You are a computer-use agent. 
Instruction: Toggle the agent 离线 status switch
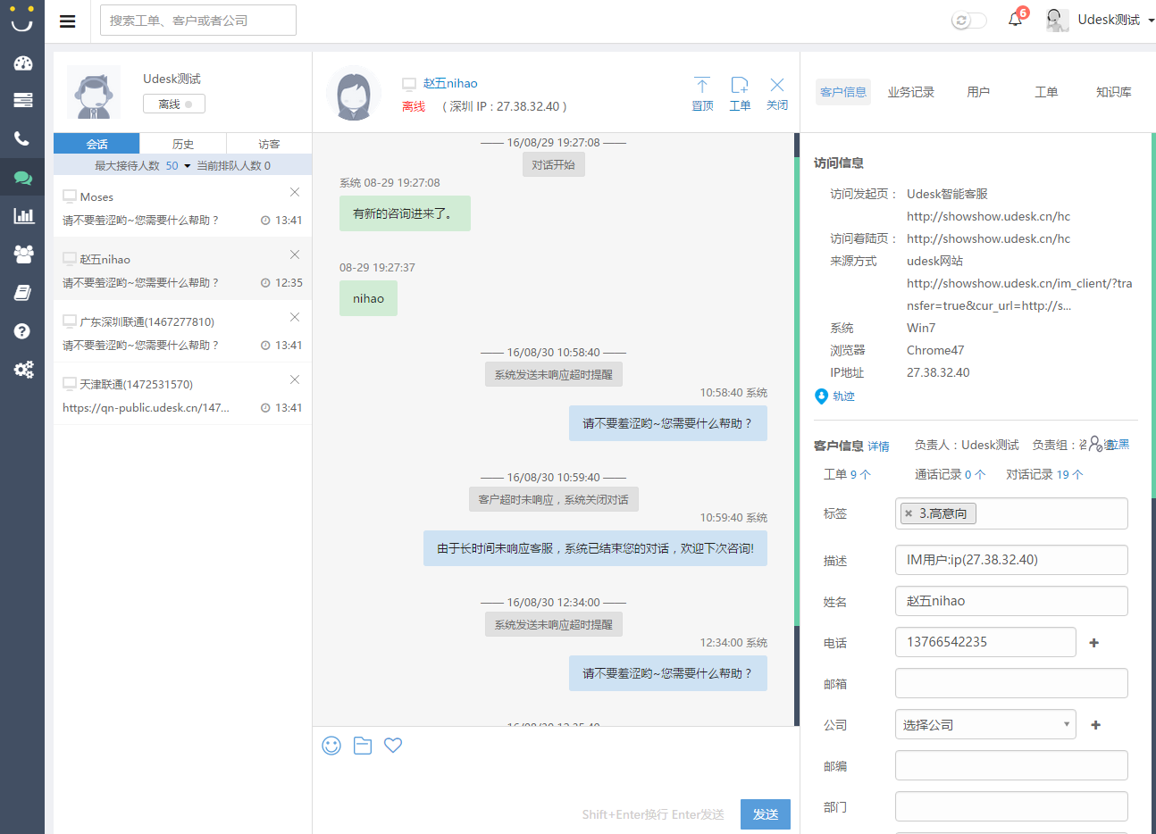173,104
